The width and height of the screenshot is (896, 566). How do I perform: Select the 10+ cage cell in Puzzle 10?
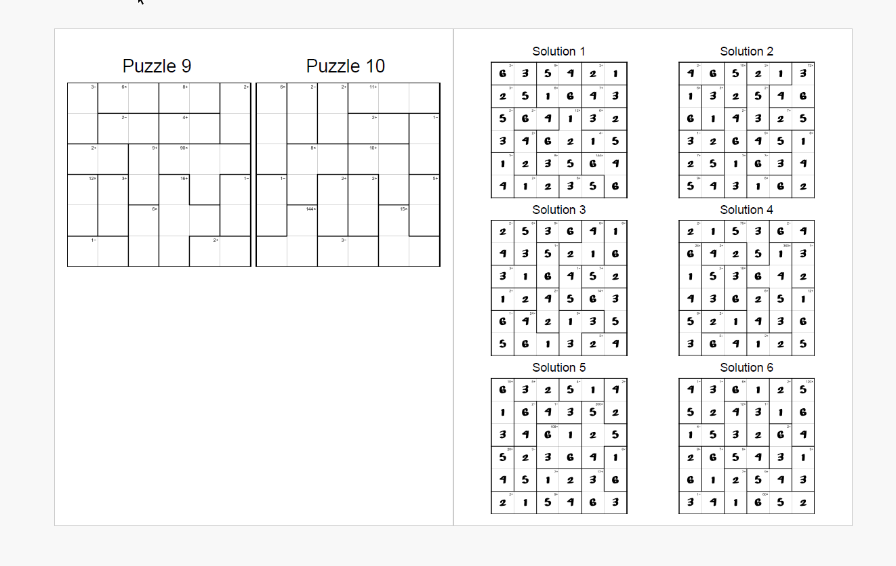pyautogui.click(x=363, y=159)
